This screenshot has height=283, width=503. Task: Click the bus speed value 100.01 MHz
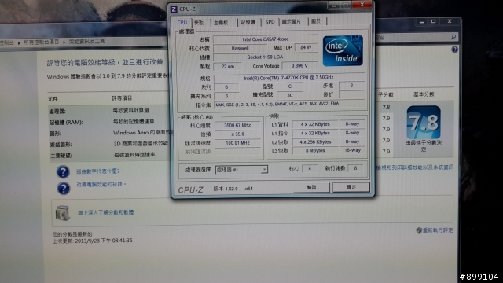(x=237, y=143)
